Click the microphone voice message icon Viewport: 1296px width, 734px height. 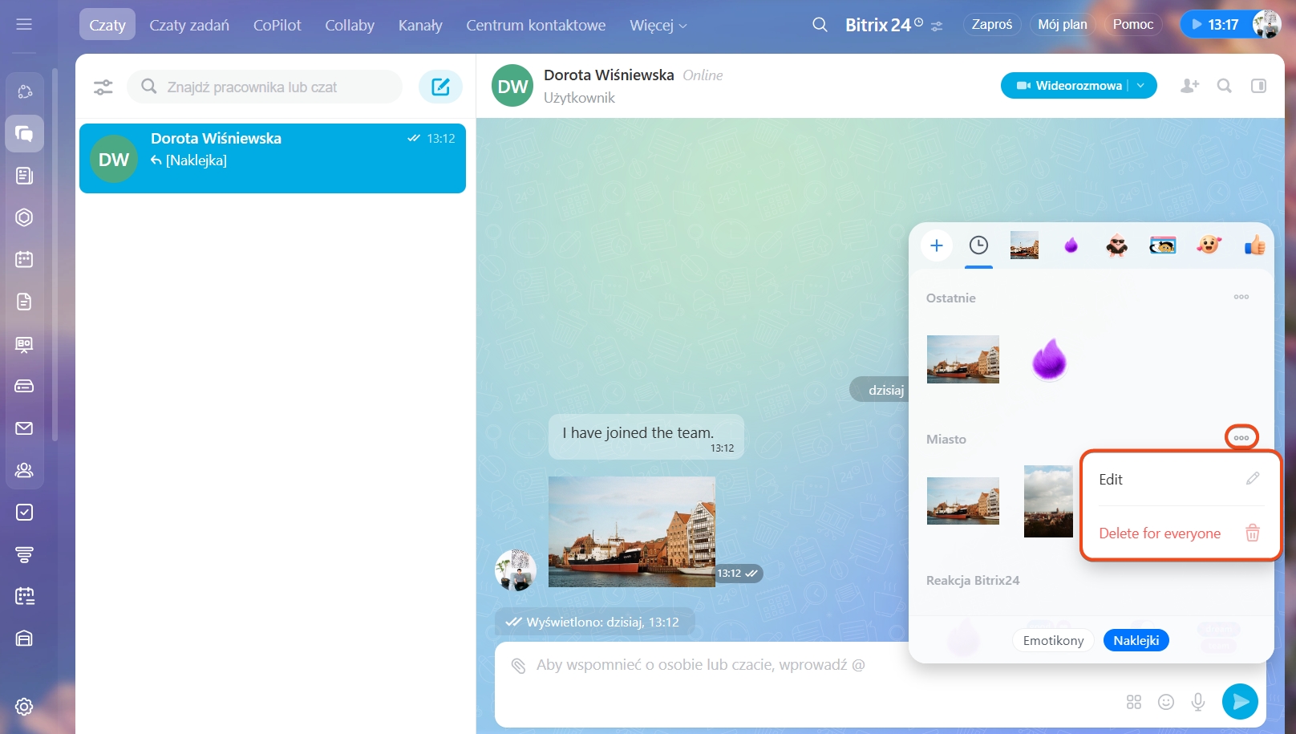pos(1197,702)
